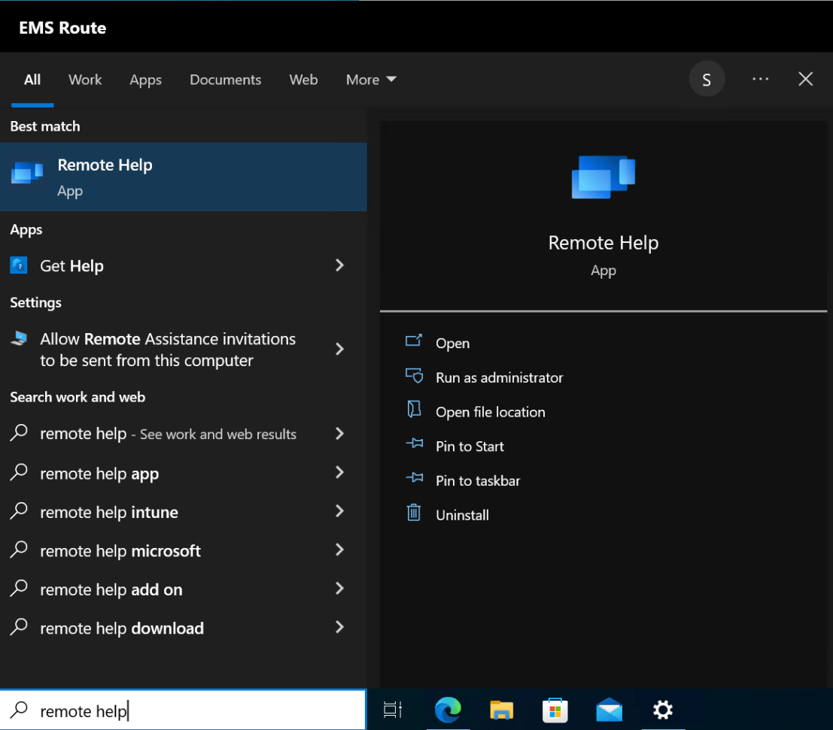Image resolution: width=833 pixels, height=730 pixels.
Task: Open the Remote Help app icon
Action: 27,173
